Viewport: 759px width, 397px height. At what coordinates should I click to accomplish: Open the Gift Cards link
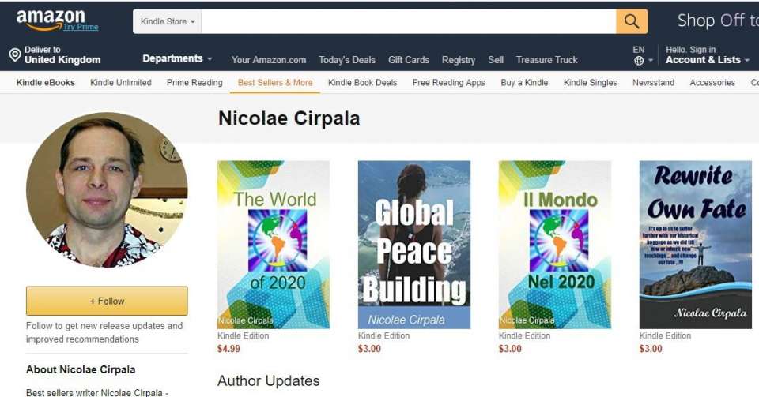(x=409, y=60)
